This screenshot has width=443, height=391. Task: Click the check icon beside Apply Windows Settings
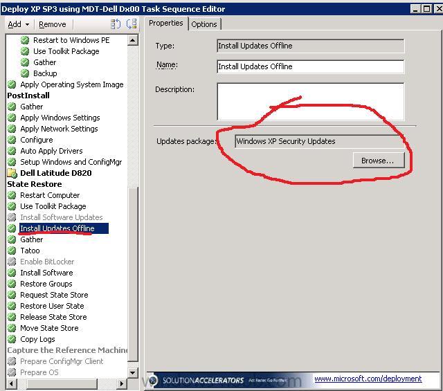[12, 118]
